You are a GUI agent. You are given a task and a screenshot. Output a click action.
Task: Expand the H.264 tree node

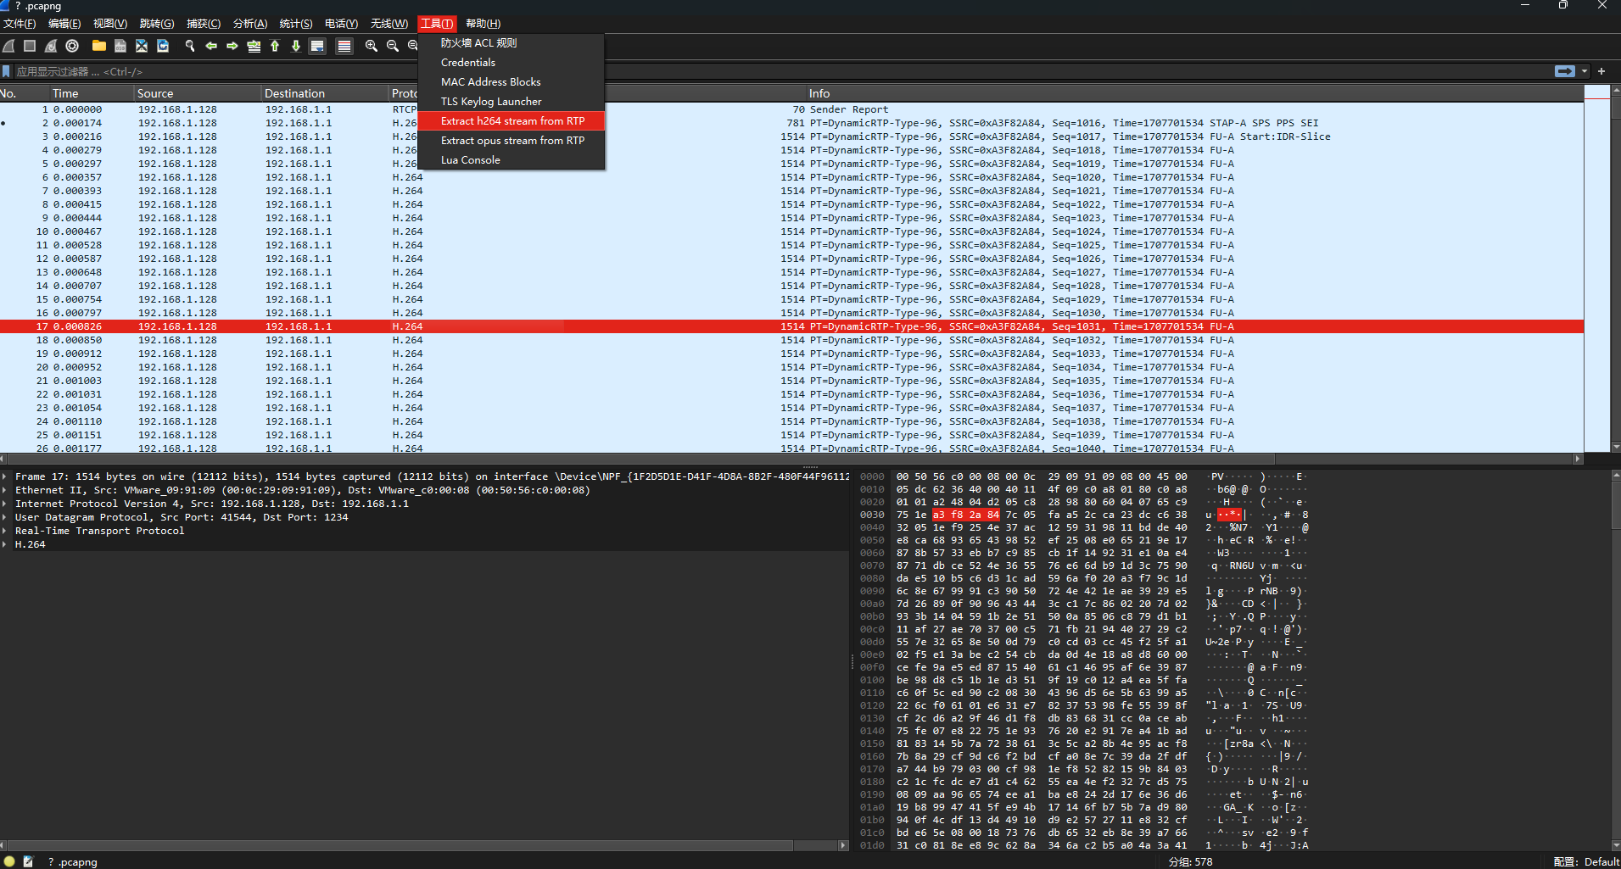click(x=5, y=544)
